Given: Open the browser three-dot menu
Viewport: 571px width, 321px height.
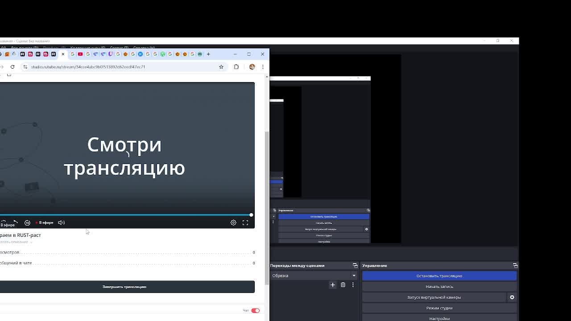Looking at the screenshot, I should 263,67.
